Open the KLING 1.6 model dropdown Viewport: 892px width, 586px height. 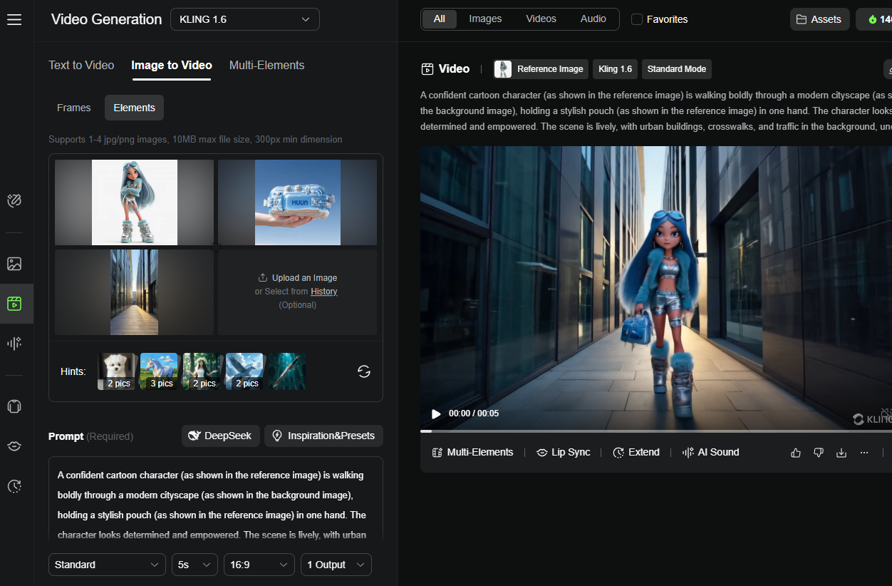click(245, 19)
